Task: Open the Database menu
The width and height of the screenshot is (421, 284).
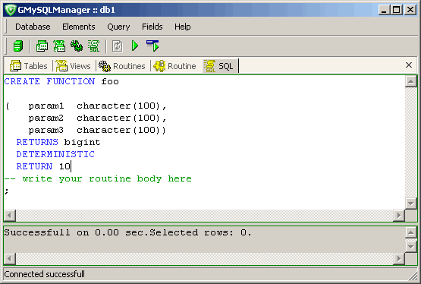Action: (x=33, y=27)
